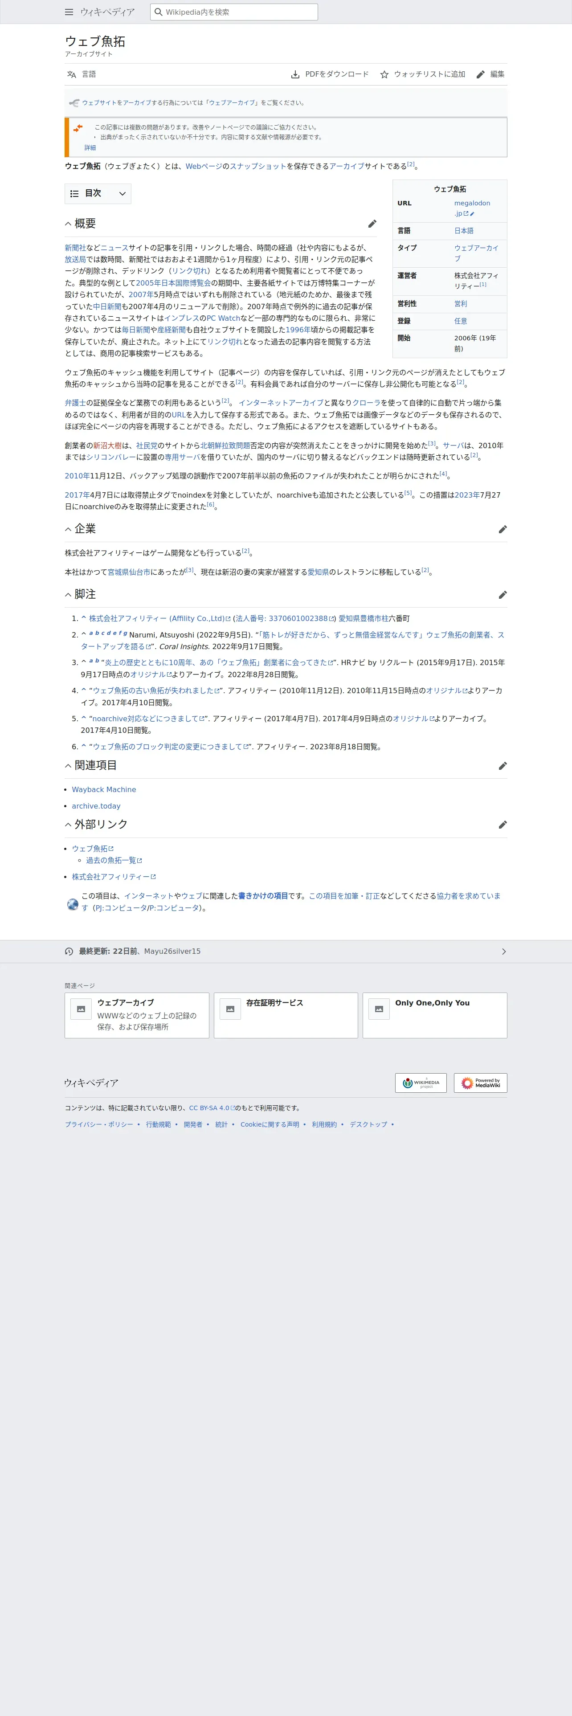This screenshot has height=1716, width=572.
Task: Open 利用規約 footer link
Action: coord(324,1124)
